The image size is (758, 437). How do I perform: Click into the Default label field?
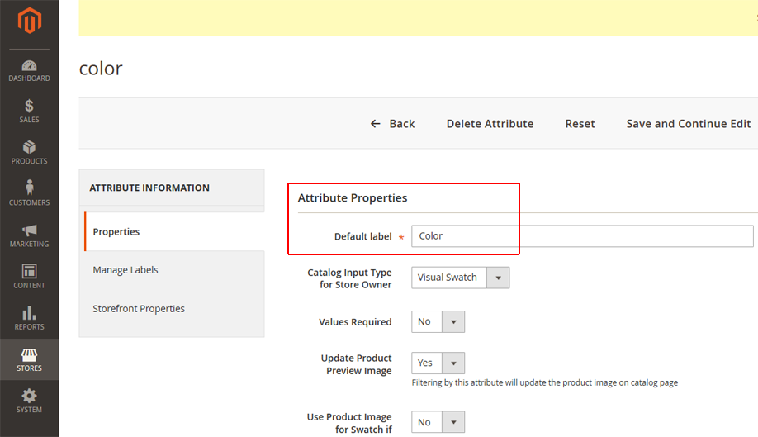[x=582, y=236]
